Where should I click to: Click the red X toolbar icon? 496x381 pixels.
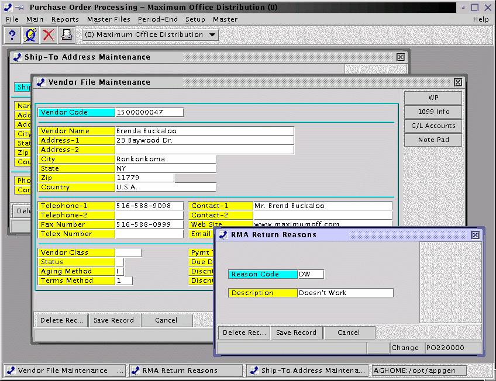pos(49,35)
